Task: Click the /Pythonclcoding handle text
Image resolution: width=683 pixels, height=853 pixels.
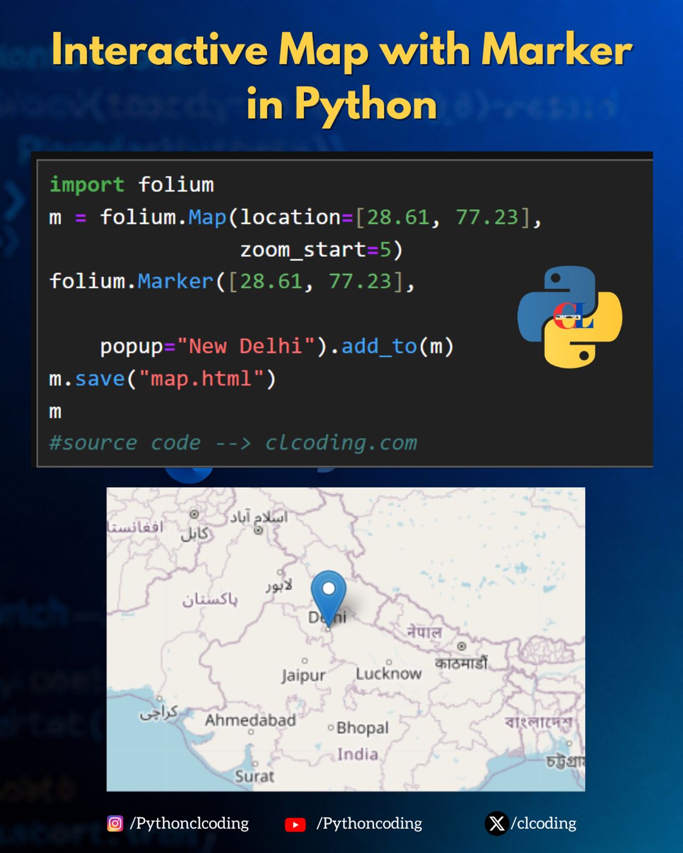Action: [x=189, y=823]
